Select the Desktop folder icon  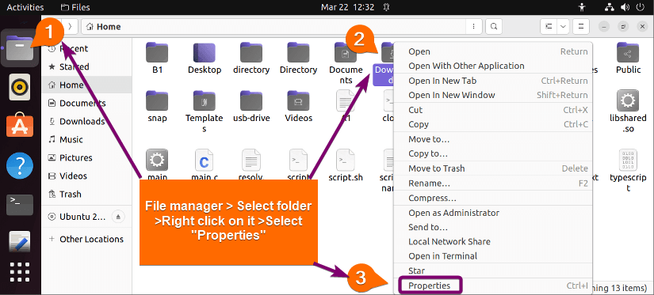pos(204,52)
